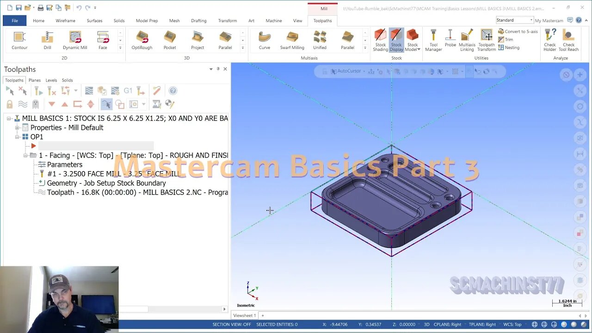Toggle the highlighted toolpath select mode
Screen dimensions: 592x333
106,104
